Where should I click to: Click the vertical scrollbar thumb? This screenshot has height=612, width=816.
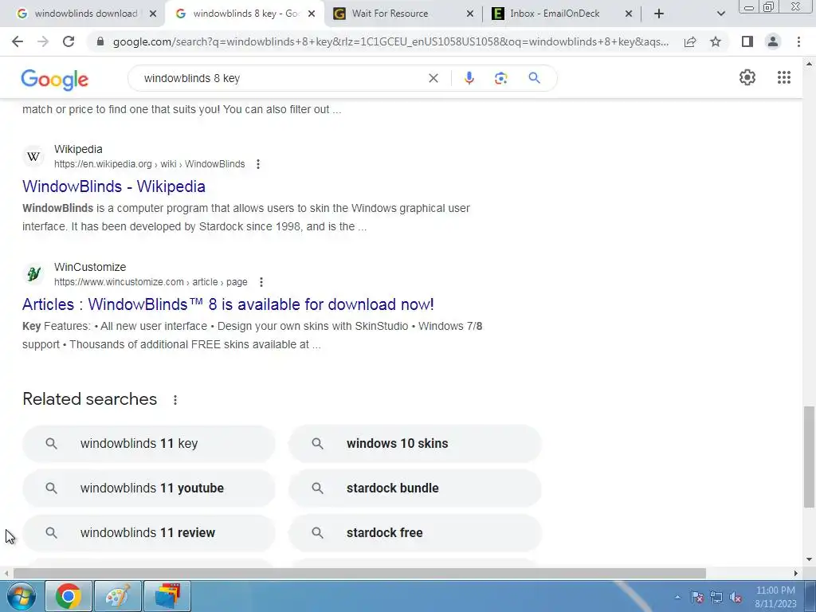point(809,457)
